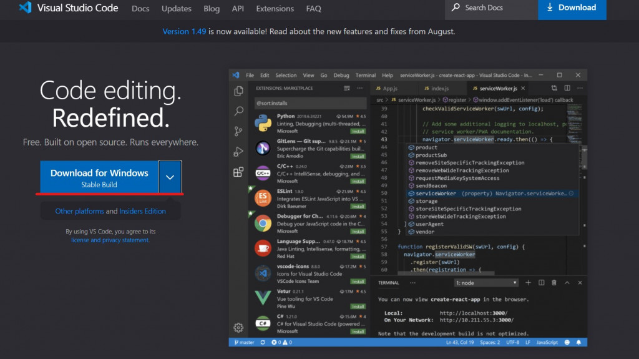Image resolution: width=639 pixels, height=359 pixels.
Task: Click the notification bell in status bar
Action: point(578,342)
